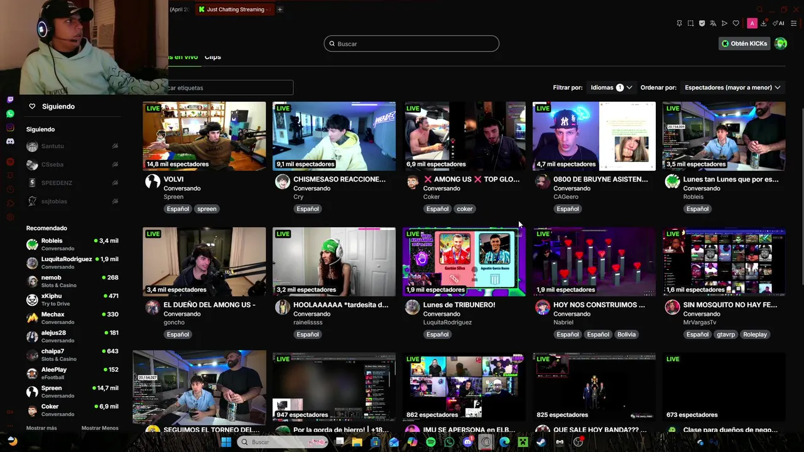This screenshot has height=452, width=804.
Task: Open recommended channel xKiphu in sidebar
Action: [72, 299]
